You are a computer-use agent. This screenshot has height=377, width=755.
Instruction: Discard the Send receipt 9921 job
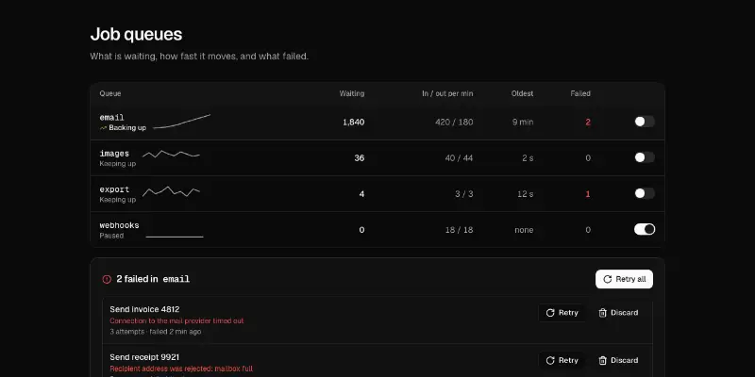(618, 360)
